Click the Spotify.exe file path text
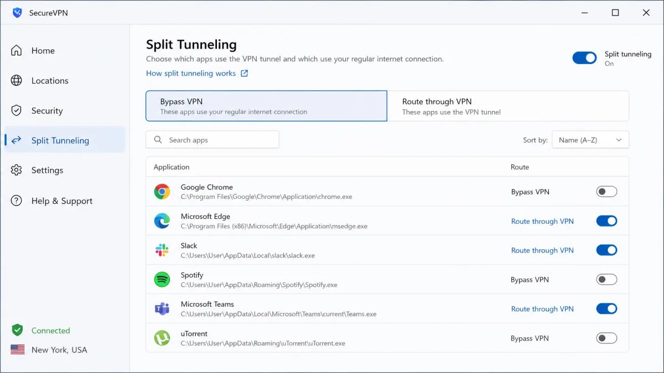The height and width of the screenshot is (373, 664). pyautogui.click(x=259, y=285)
